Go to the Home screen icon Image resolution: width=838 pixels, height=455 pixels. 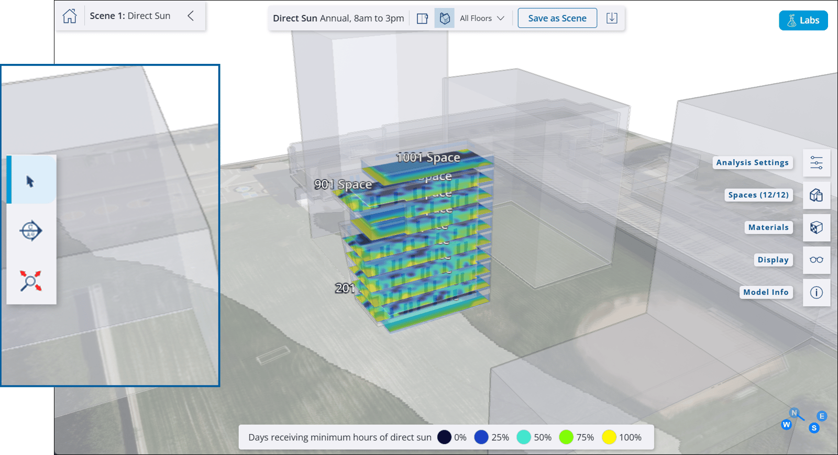[70, 16]
